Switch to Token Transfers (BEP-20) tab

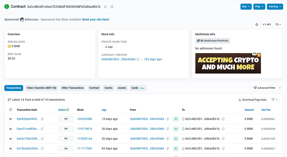coord(42,88)
